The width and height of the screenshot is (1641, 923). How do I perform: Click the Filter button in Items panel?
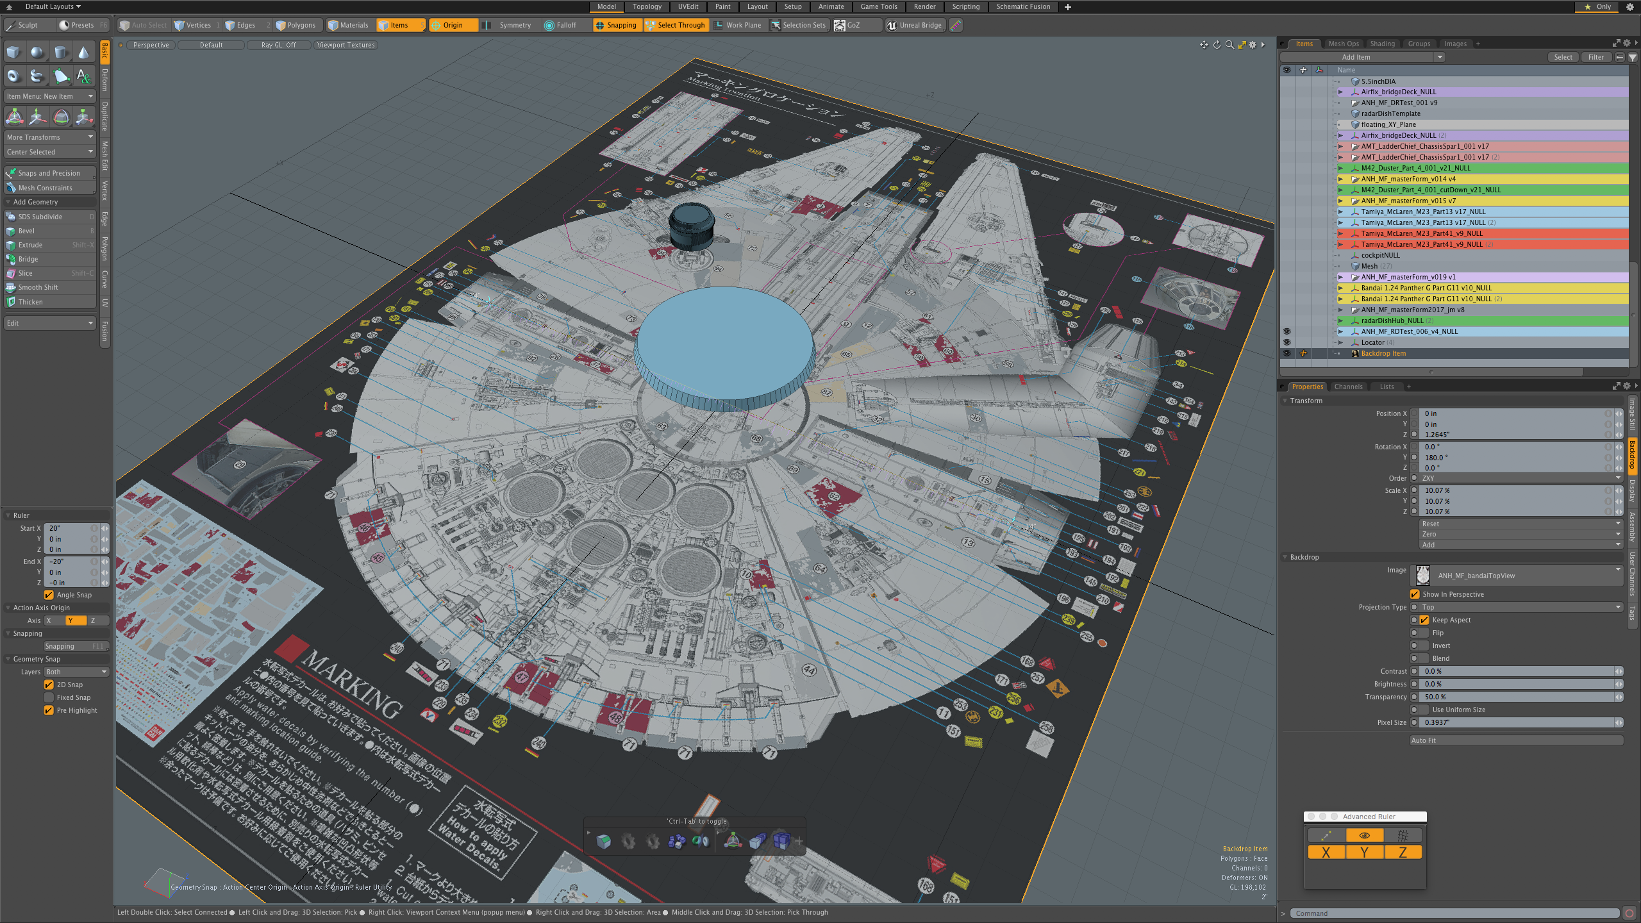[1596, 57]
